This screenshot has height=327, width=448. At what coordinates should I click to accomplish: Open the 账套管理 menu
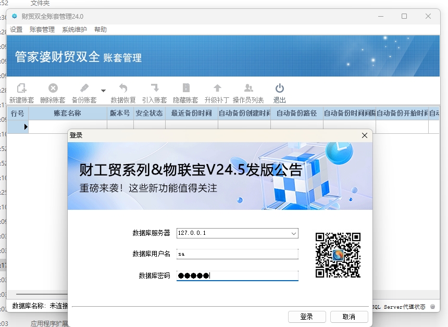coord(42,29)
